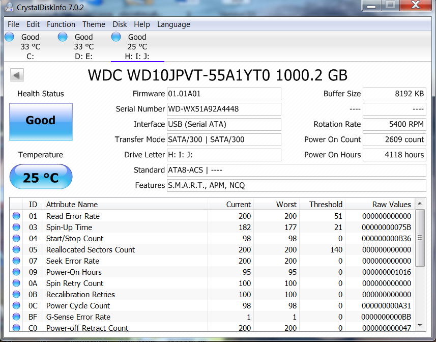
Task: Open the Disk menu
Action: (120, 24)
